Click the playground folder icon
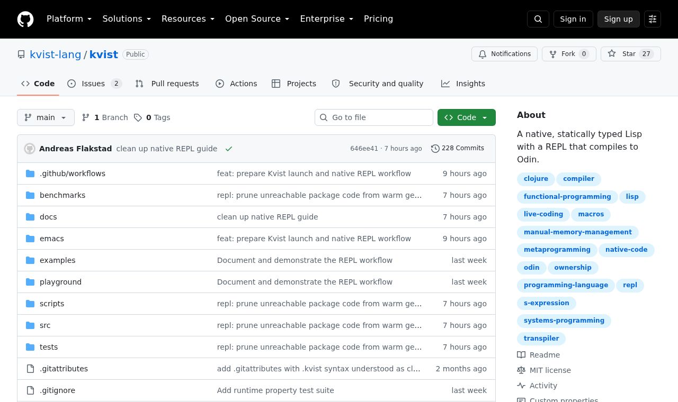This screenshot has width=678, height=402. pyautogui.click(x=30, y=282)
